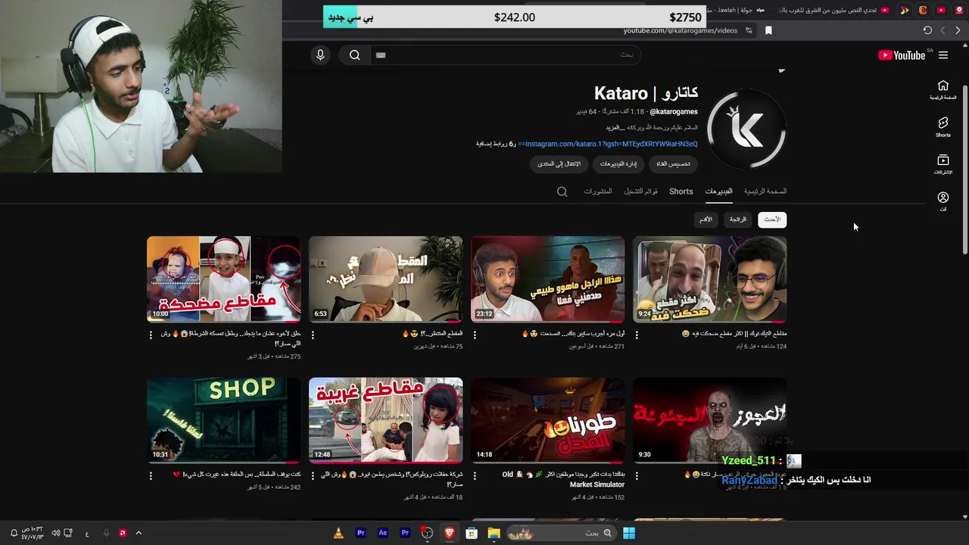Viewport: 969px width, 545px height.
Task: Open Shorts in the YouTube sidebar
Action: coord(943,126)
